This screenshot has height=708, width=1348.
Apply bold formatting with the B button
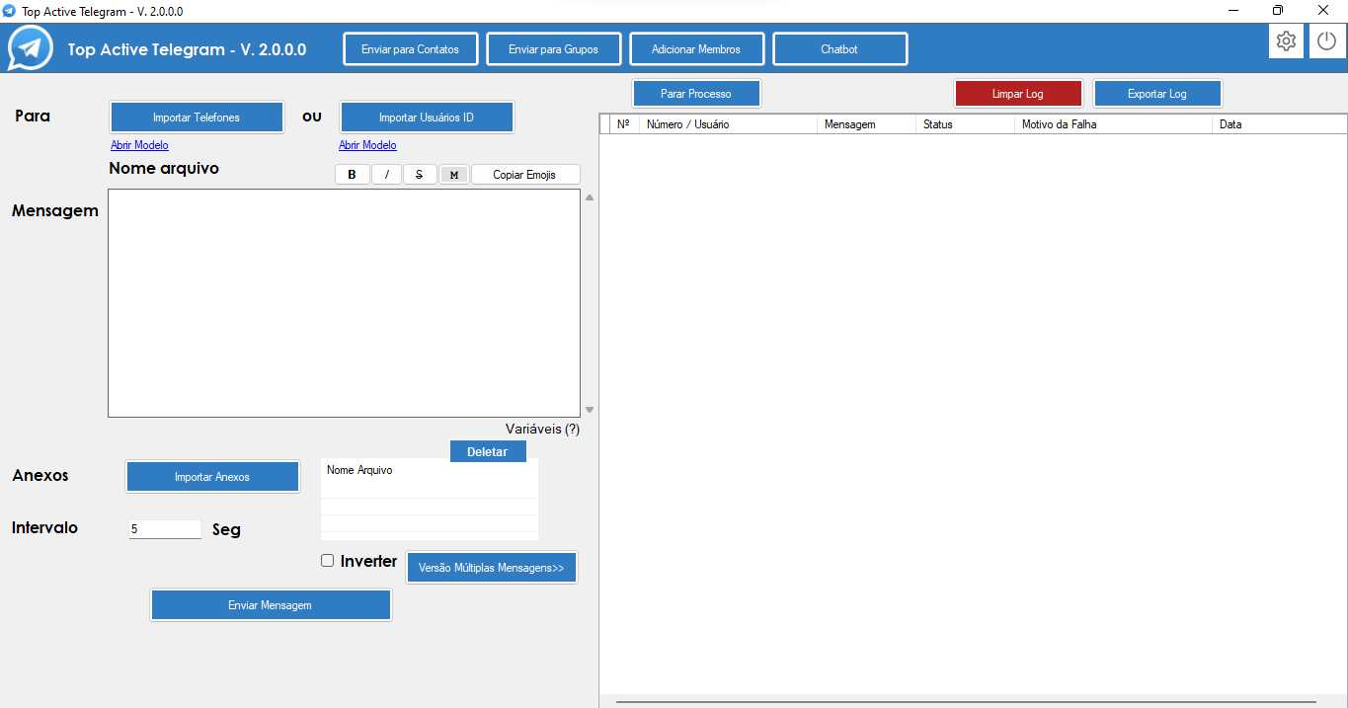353,175
